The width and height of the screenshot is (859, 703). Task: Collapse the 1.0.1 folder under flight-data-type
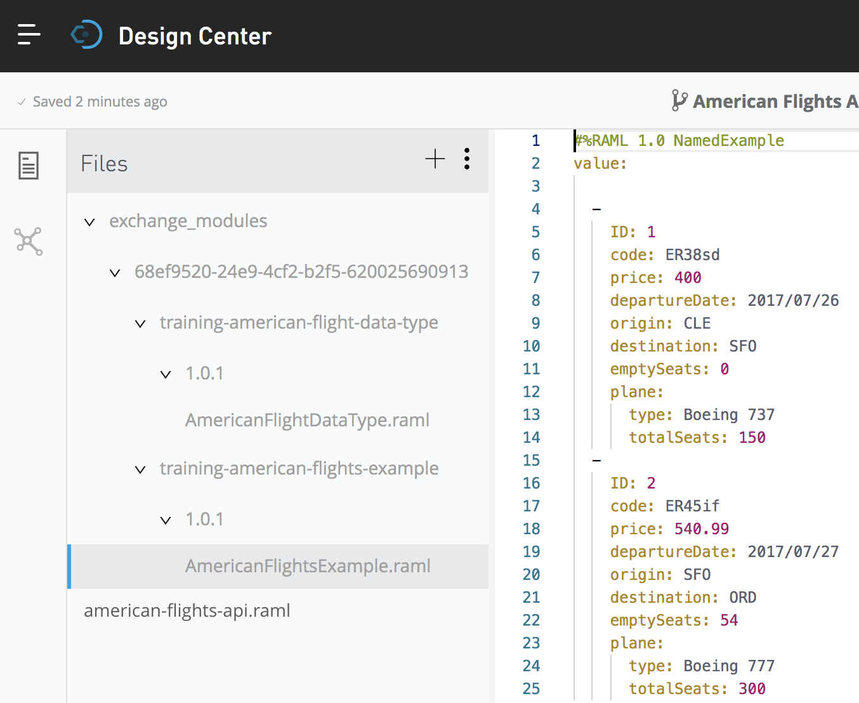click(166, 374)
